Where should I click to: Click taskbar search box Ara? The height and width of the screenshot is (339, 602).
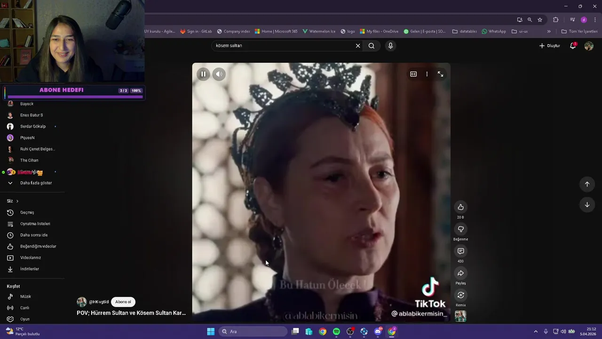tap(253, 331)
